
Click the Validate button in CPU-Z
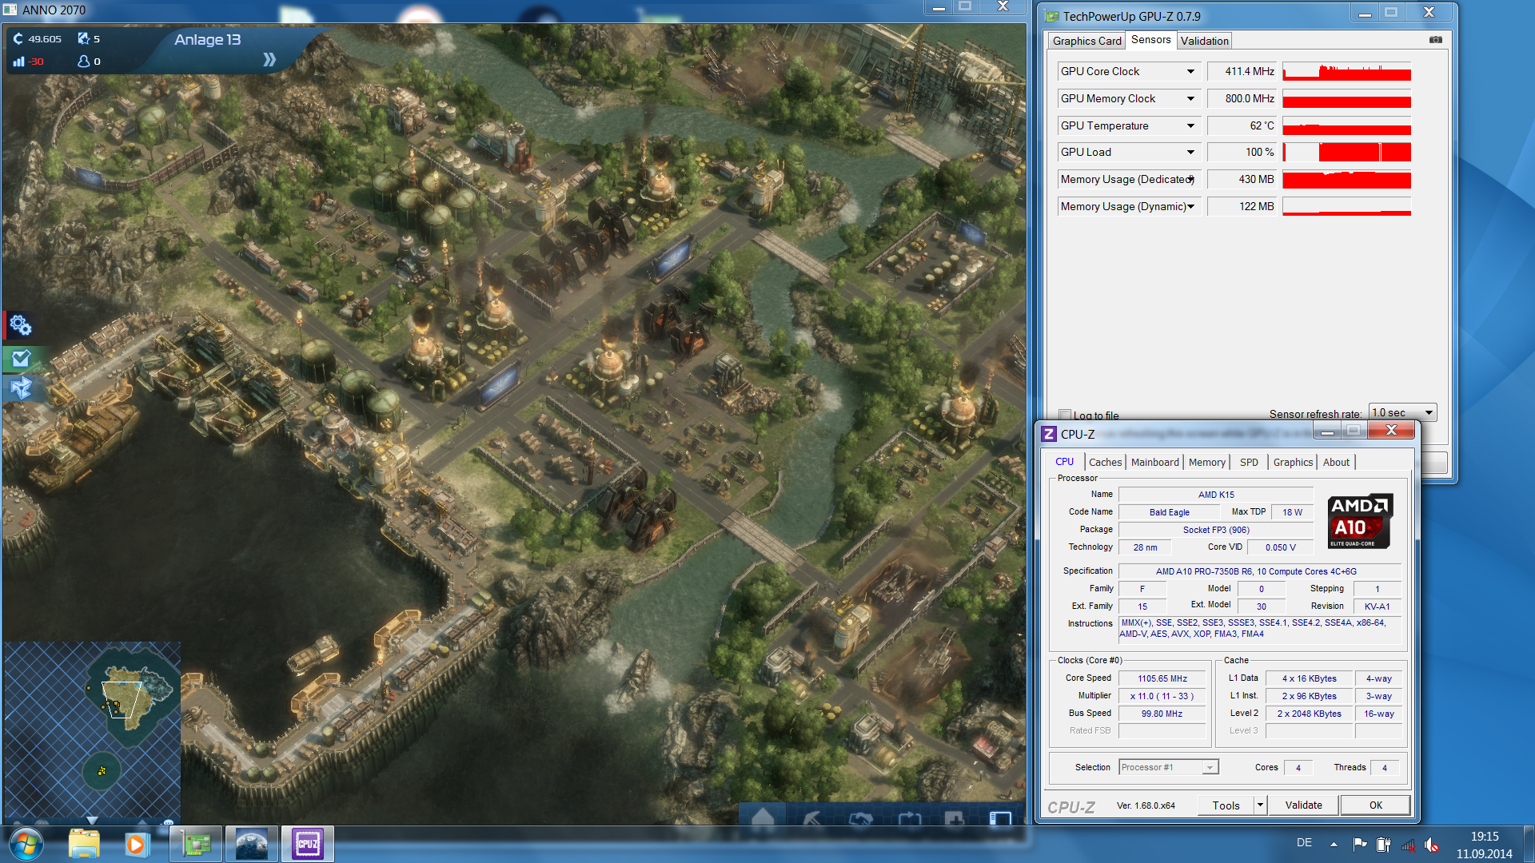click(x=1303, y=805)
